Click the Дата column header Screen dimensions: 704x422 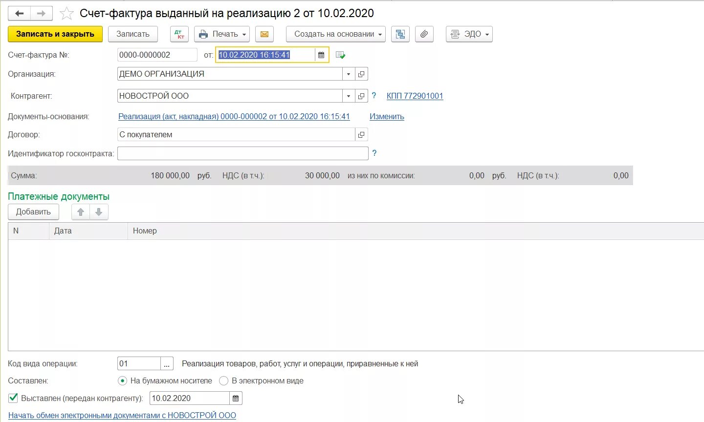pyautogui.click(x=88, y=231)
